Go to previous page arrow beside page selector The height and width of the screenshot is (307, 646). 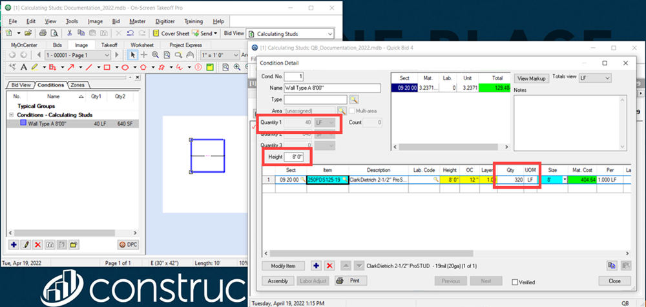[x=39, y=55]
